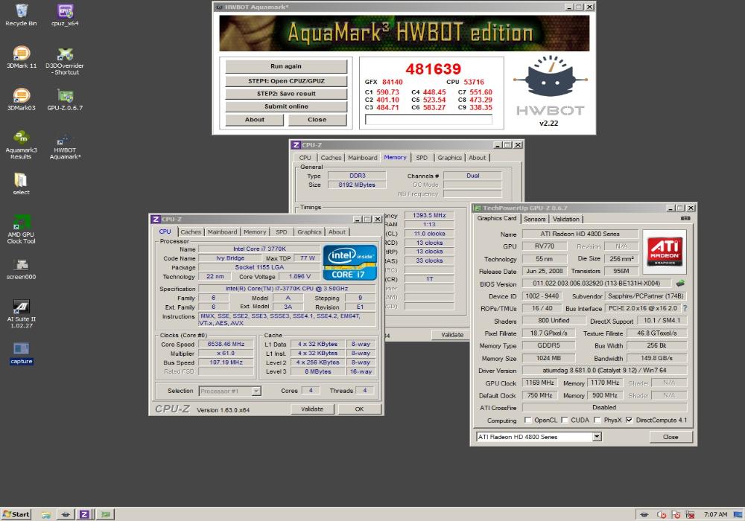This screenshot has width=745, height=521.
Task: Switch to the GPU-Z taskbar button
Action: click(x=106, y=514)
